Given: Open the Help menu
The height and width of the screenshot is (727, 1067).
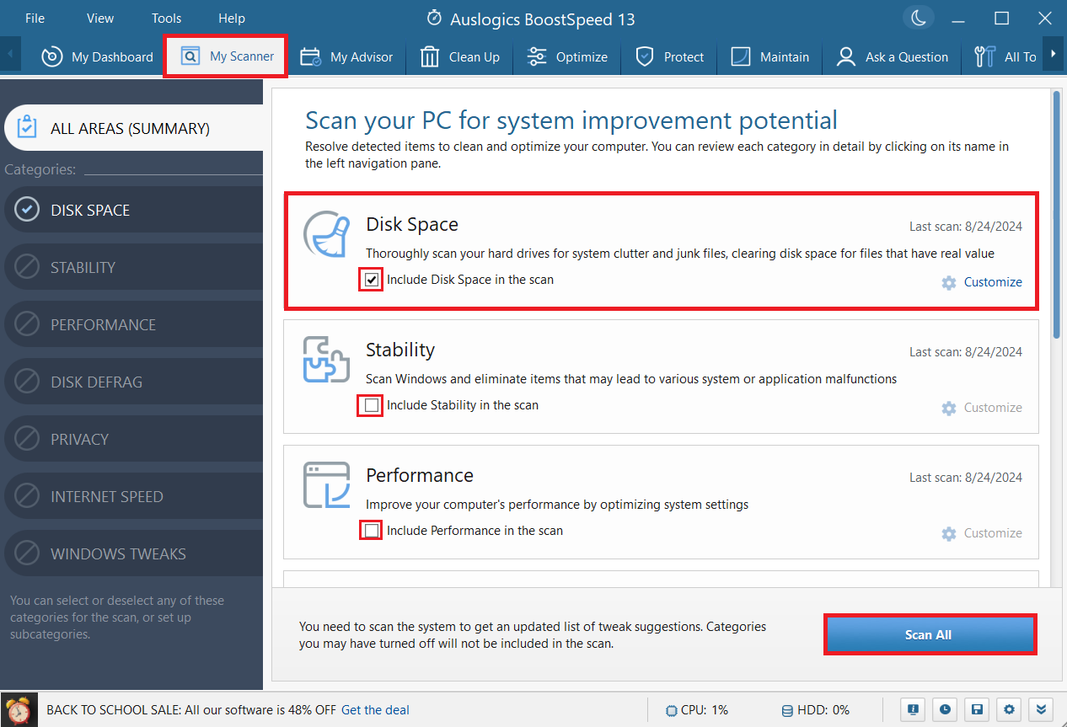Looking at the screenshot, I should (232, 18).
